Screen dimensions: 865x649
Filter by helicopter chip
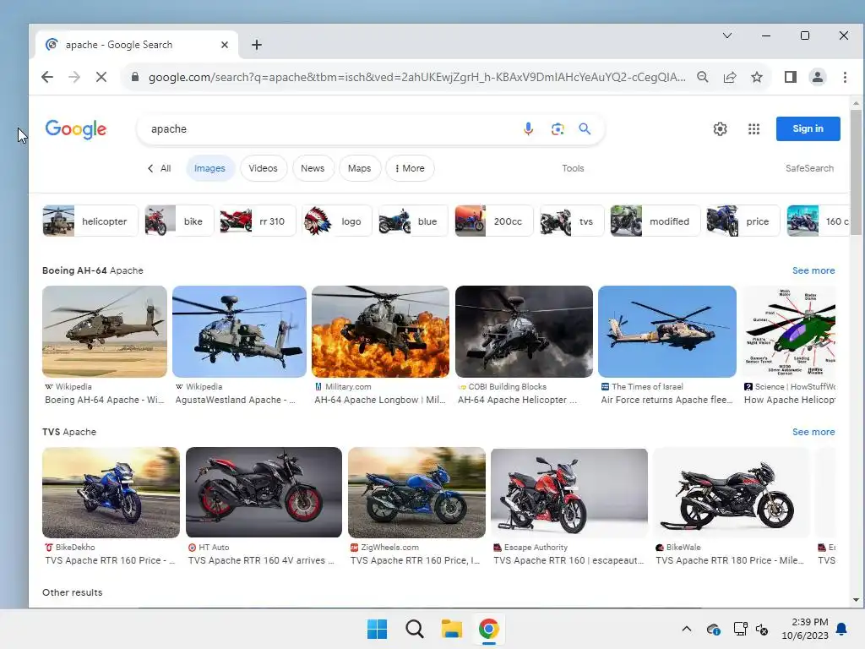pyautogui.click(x=90, y=221)
